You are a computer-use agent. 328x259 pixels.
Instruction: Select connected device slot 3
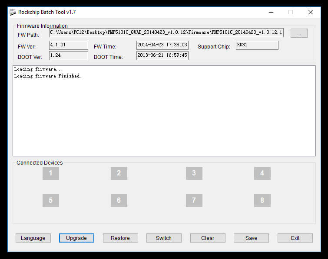194,173
